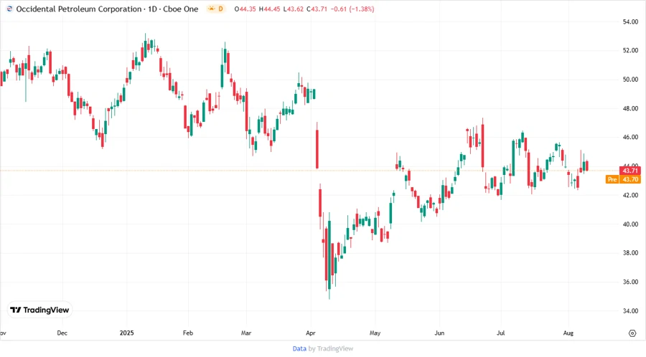The width and height of the screenshot is (646, 357).
Task: Click the 40.00 price axis label
Action: (630, 224)
